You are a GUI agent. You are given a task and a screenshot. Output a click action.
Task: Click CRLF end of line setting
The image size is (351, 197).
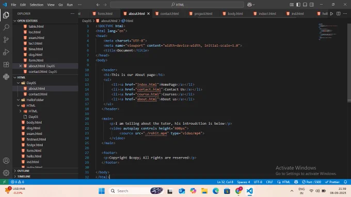click(269, 182)
